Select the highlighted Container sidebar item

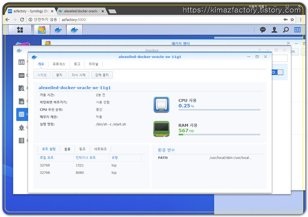[x=22, y=114]
